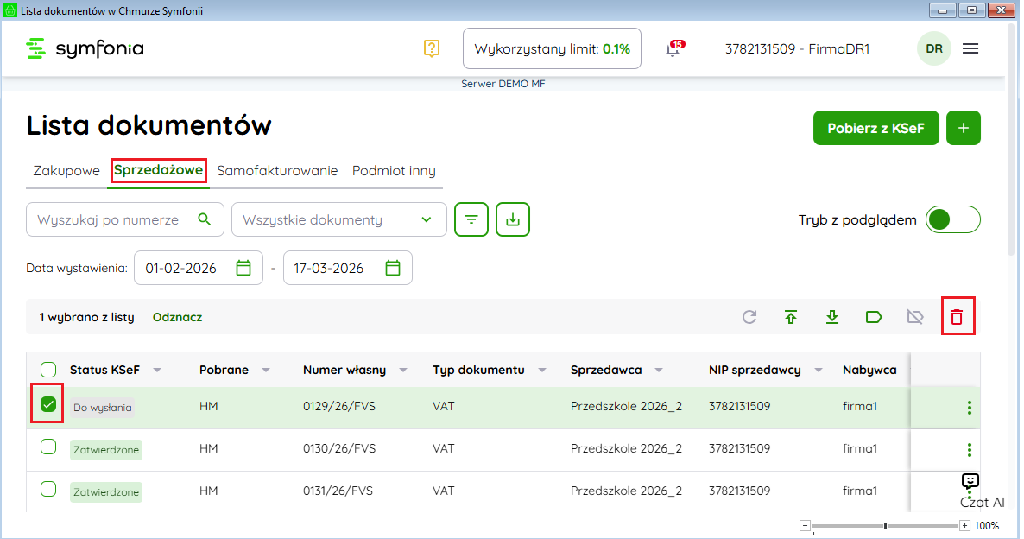Open the Status KSeF column filter arrow
The width and height of the screenshot is (1024, 539).
coord(157,370)
